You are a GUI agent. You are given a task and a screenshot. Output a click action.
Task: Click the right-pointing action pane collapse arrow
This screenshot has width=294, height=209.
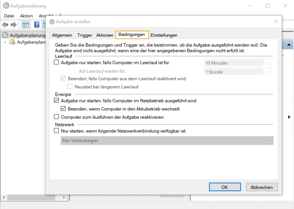tap(289, 117)
